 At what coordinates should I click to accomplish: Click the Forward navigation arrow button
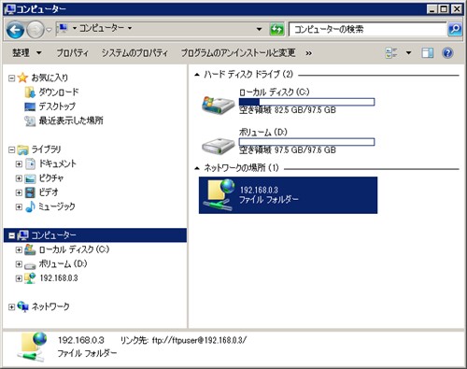pyautogui.click(x=35, y=30)
